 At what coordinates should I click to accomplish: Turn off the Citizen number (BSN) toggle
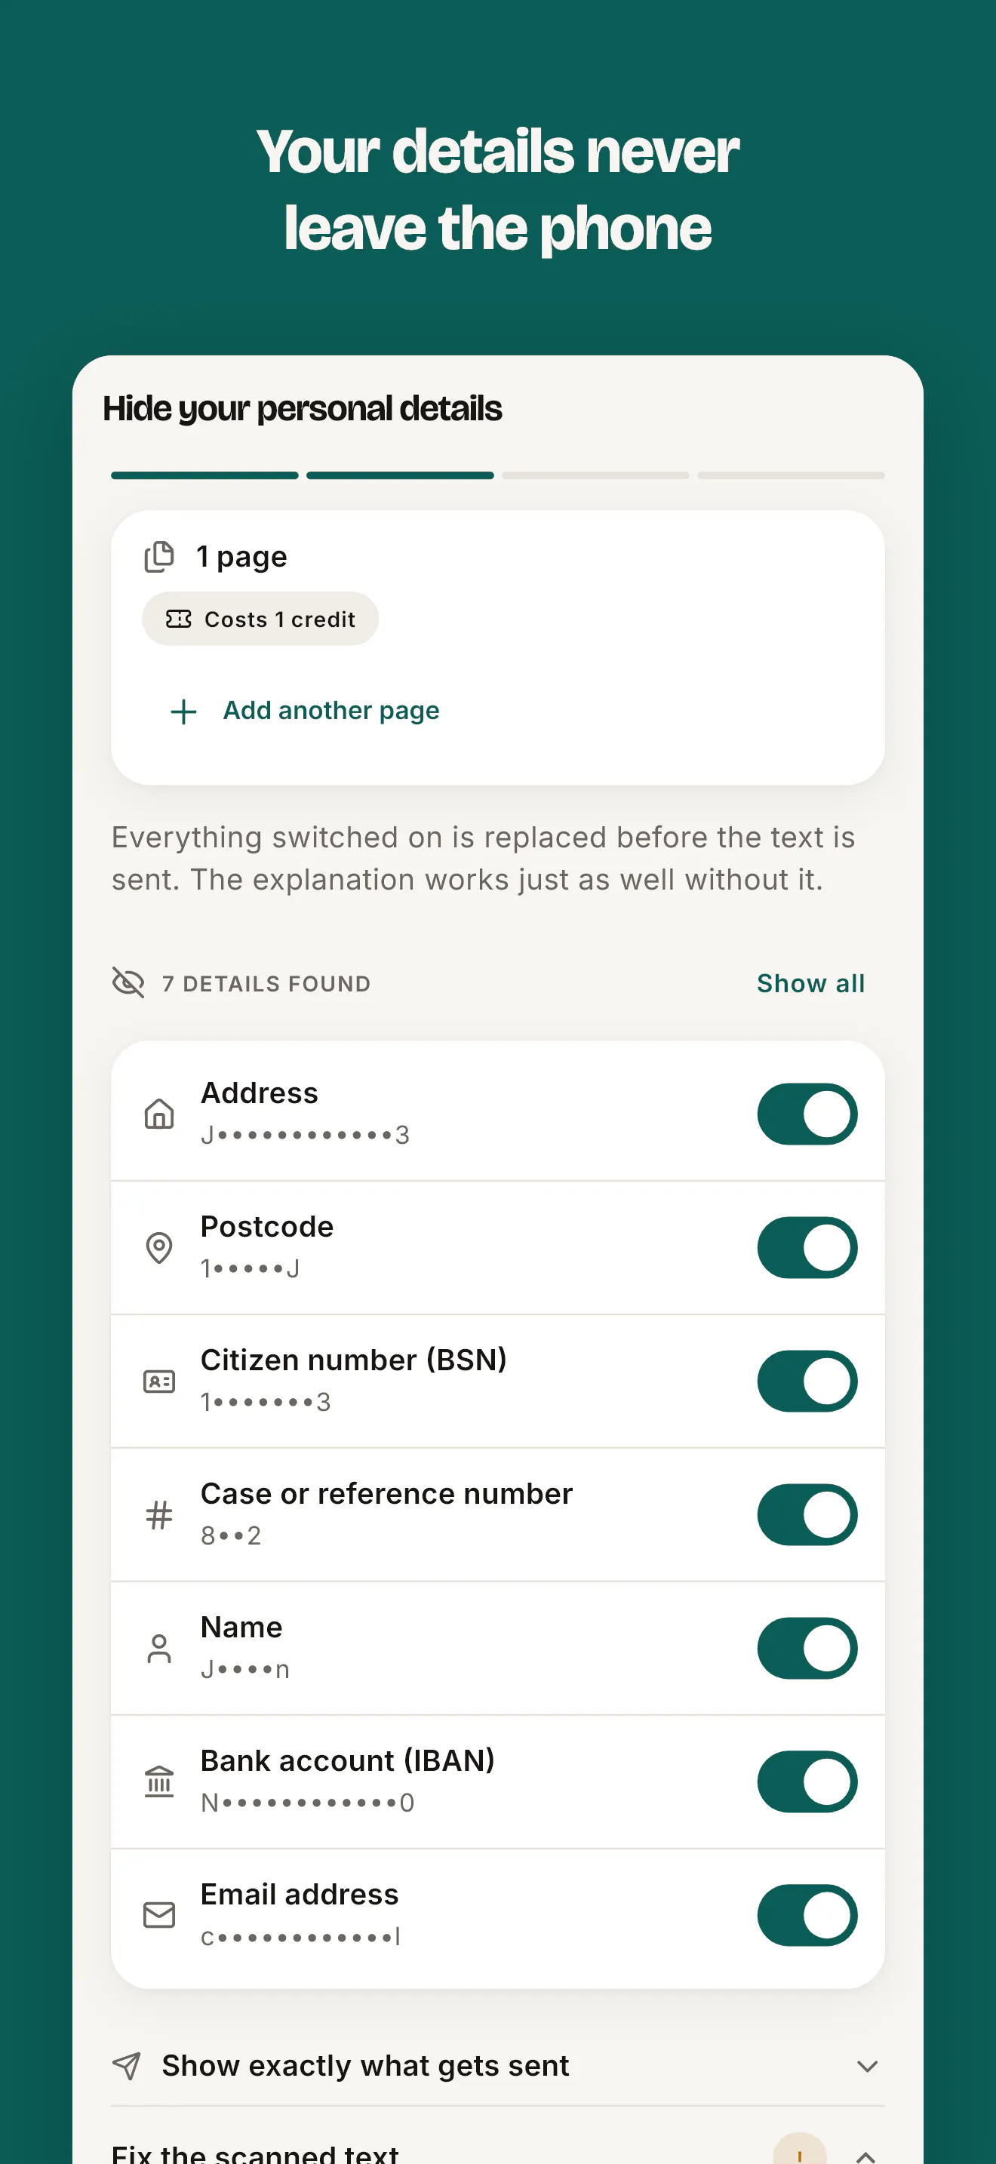(x=807, y=1381)
